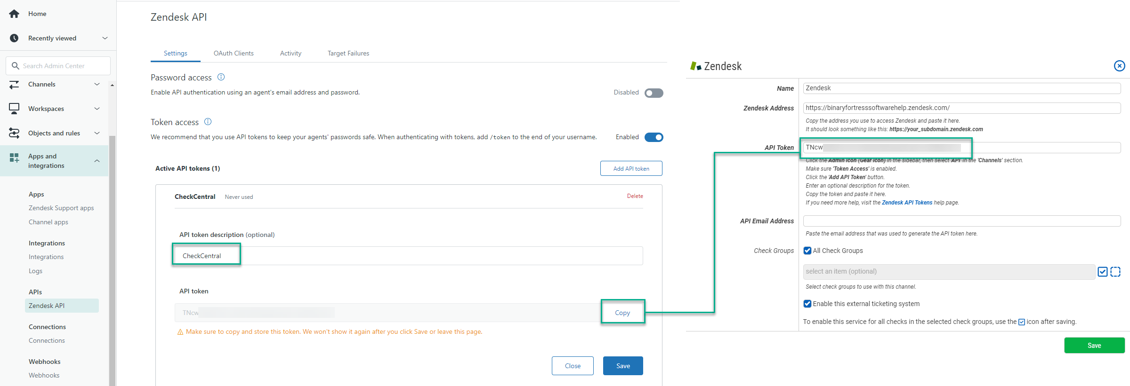The height and width of the screenshot is (386, 1130).
Task: Close the Zendesk channel panel with X icon
Action: tap(1119, 66)
